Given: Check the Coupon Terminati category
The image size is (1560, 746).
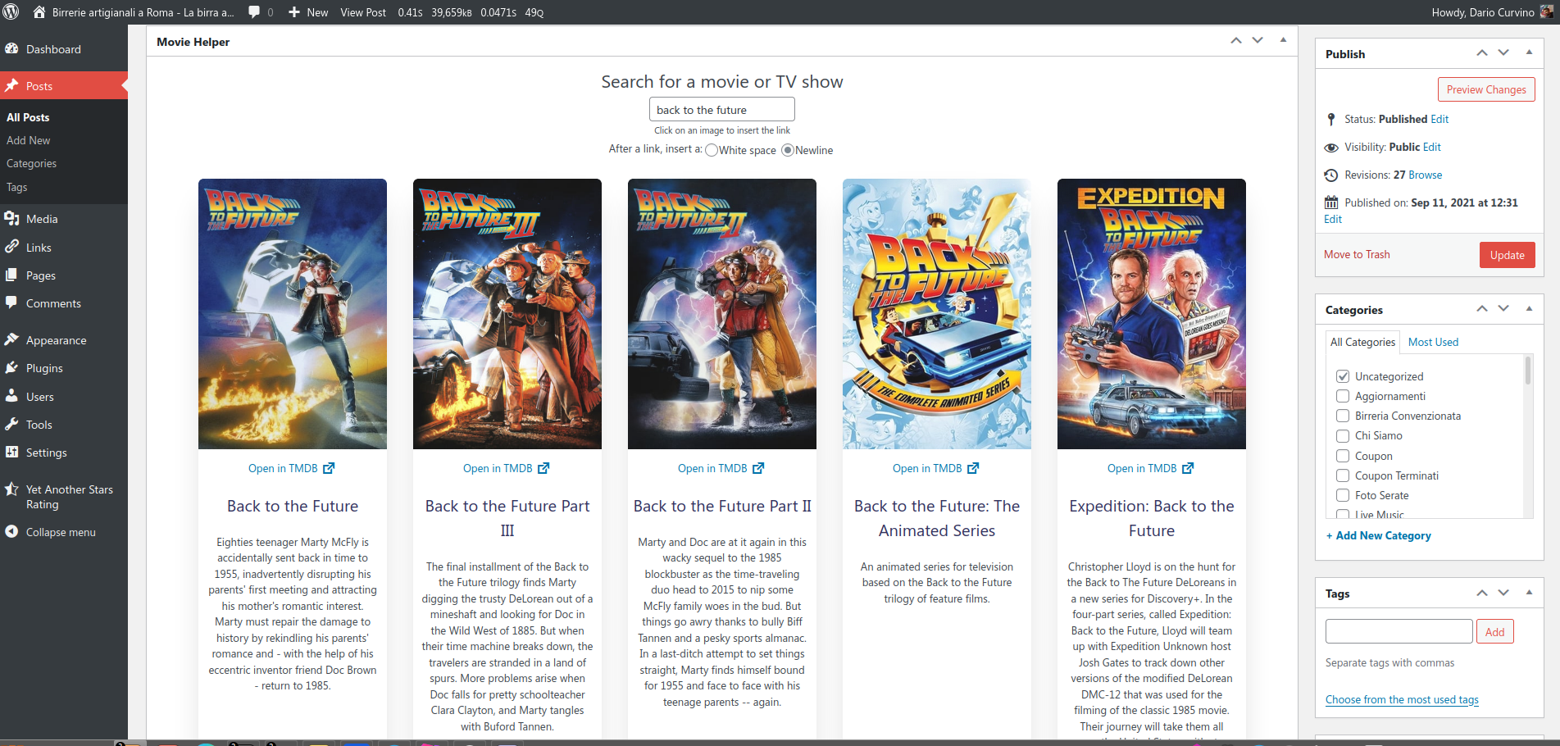Looking at the screenshot, I should tap(1343, 475).
